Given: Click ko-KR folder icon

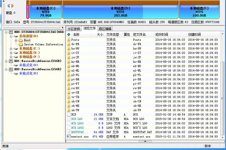Looking at the screenshot, I should point(69,62).
